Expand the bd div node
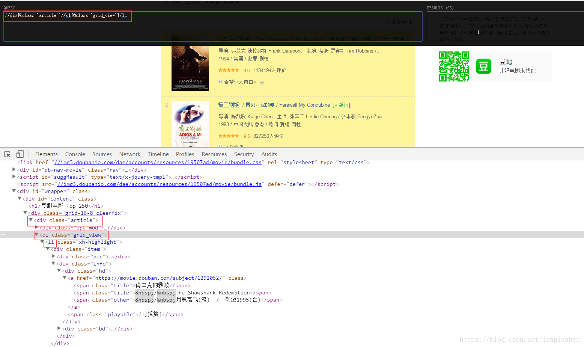Image resolution: width=584 pixels, height=347 pixels. [x=59, y=329]
